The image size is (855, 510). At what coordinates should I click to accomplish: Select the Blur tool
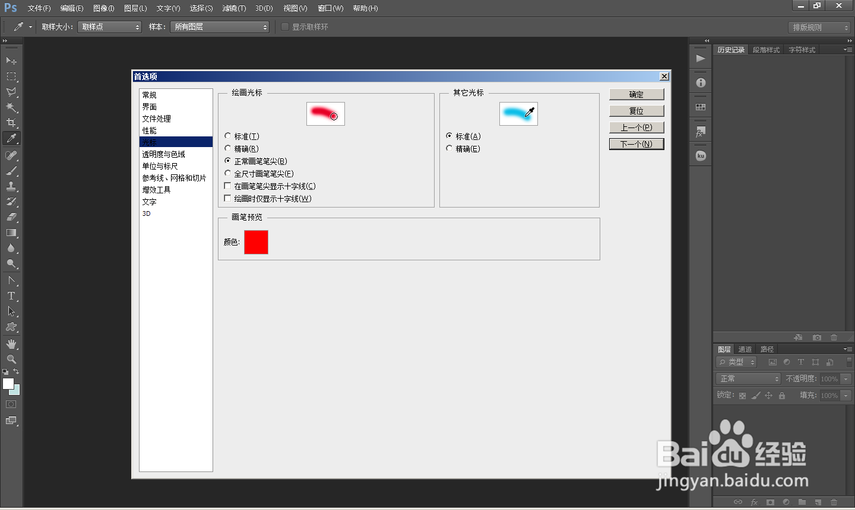pos(11,248)
